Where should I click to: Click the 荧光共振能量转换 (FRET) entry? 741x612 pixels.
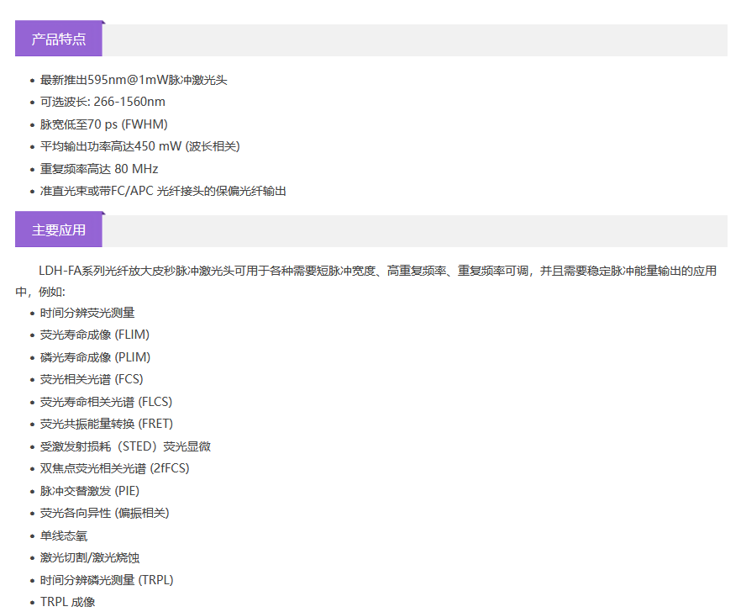(x=107, y=424)
